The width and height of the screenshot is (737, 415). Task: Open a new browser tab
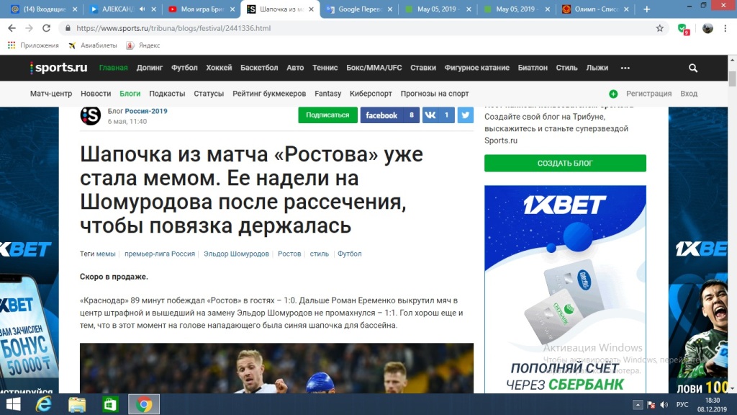point(647,9)
